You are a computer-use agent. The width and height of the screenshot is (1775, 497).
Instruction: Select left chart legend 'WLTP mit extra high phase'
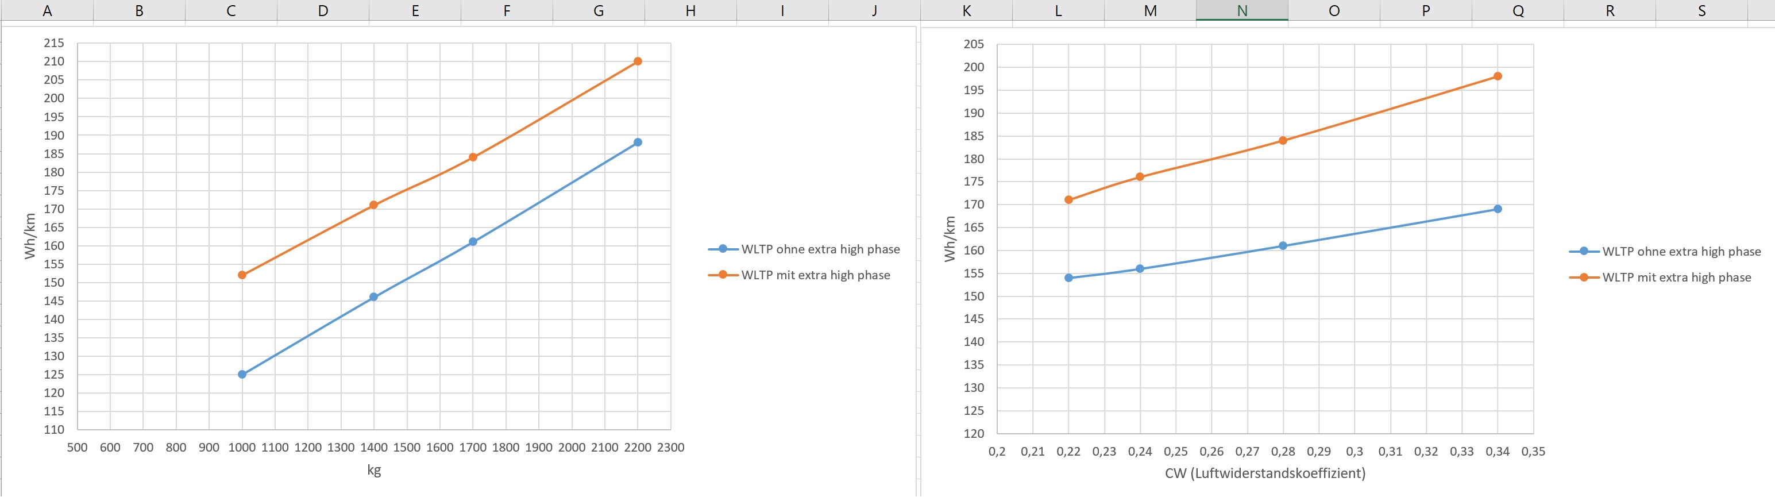(799, 275)
